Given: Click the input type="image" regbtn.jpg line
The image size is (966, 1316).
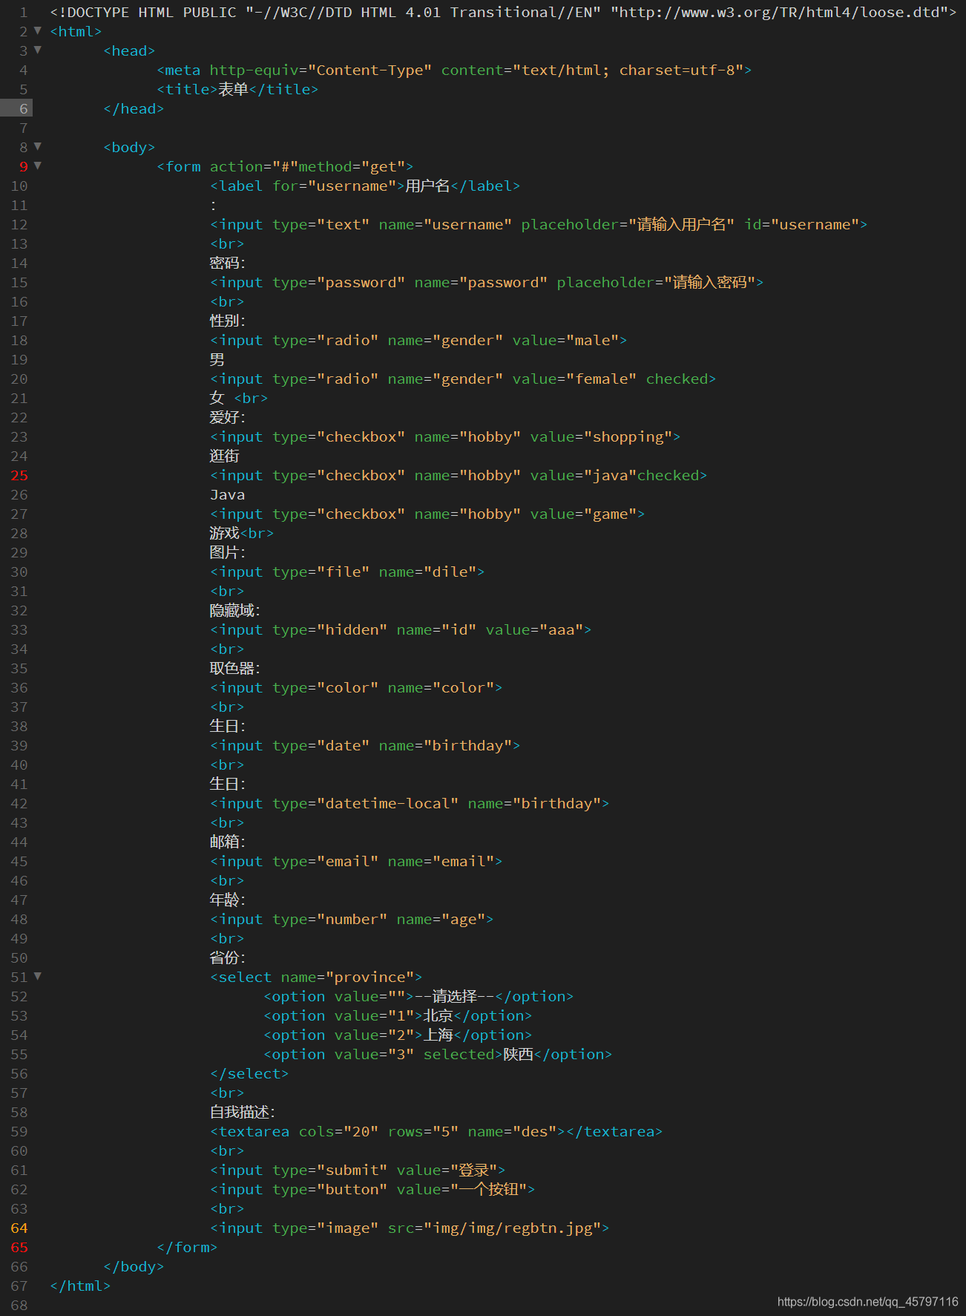Looking at the screenshot, I should [410, 1228].
